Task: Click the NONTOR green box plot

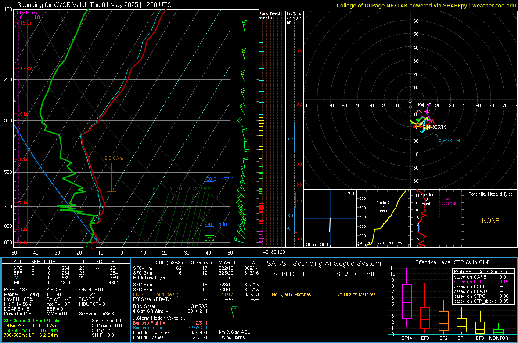Action: coord(499,330)
